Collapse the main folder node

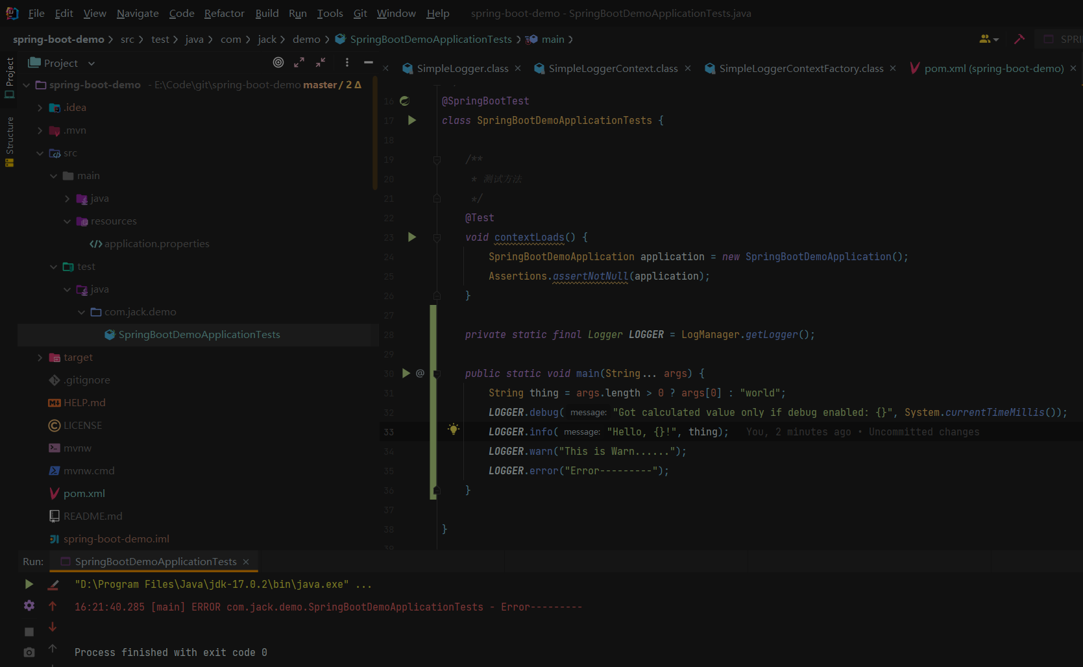[x=54, y=176]
